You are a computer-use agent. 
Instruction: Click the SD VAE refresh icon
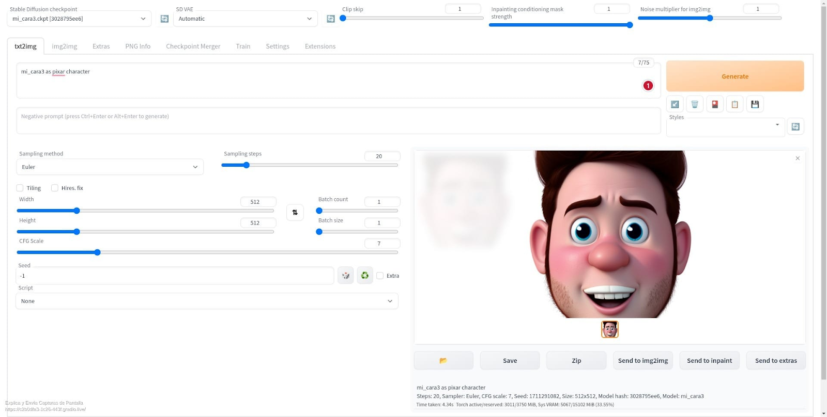pyautogui.click(x=331, y=19)
